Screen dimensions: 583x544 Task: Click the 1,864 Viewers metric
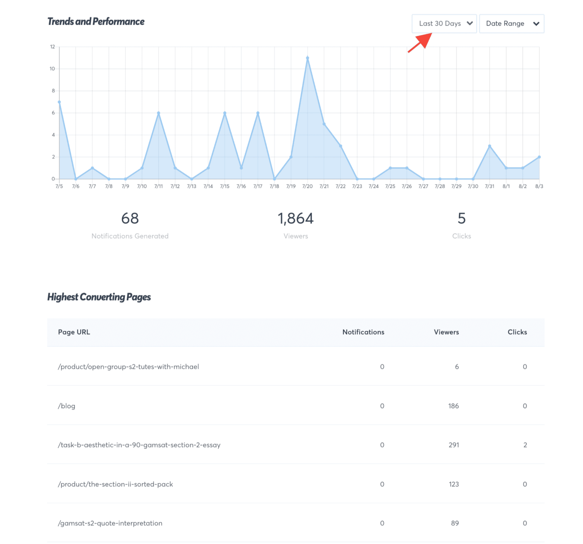coord(295,218)
